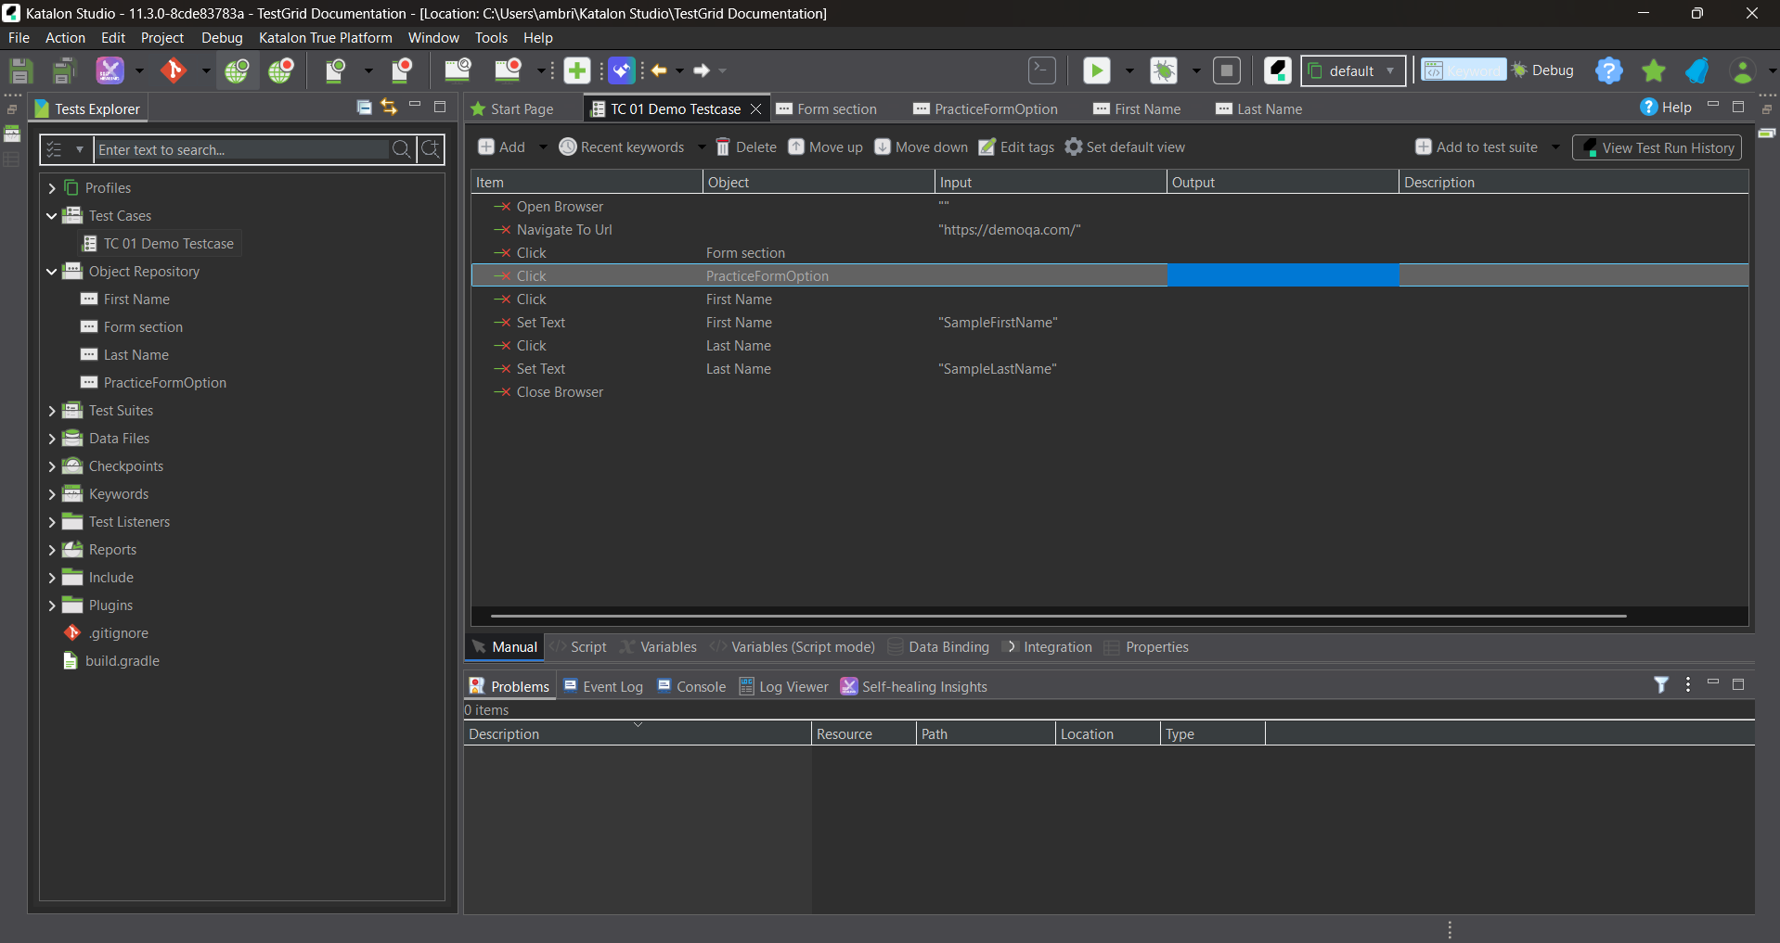1780x943 pixels.
Task: Click the blue notification bell icon
Action: click(1697, 70)
